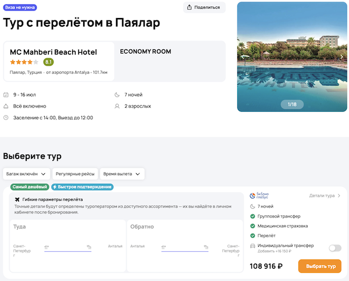The width and height of the screenshot is (349, 281).
Task: Expand Детали тура via its chevron
Action: [339, 196]
